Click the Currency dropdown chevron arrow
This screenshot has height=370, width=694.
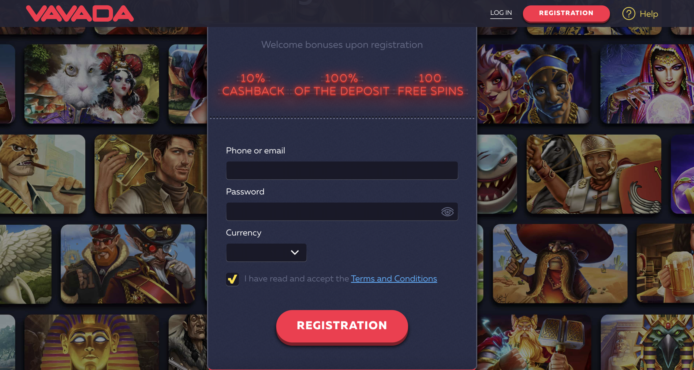point(295,252)
